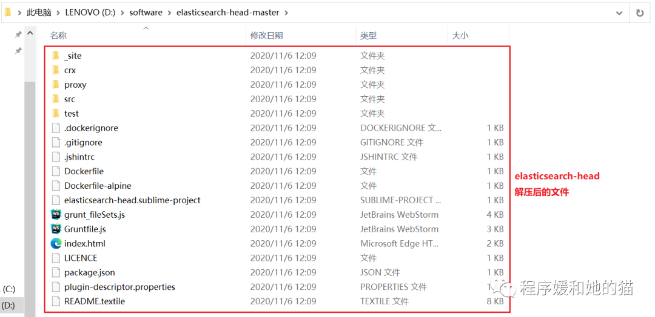Viewport: 655px width, 317px height.
Task: Select (D:) drive in navigation pane
Action: coord(9,306)
